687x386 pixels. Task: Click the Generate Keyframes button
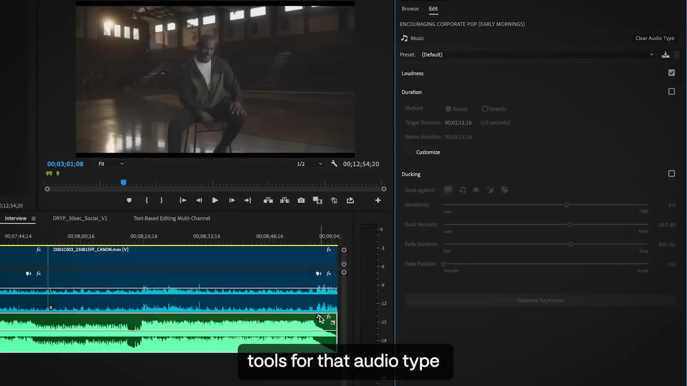point(540,300)
